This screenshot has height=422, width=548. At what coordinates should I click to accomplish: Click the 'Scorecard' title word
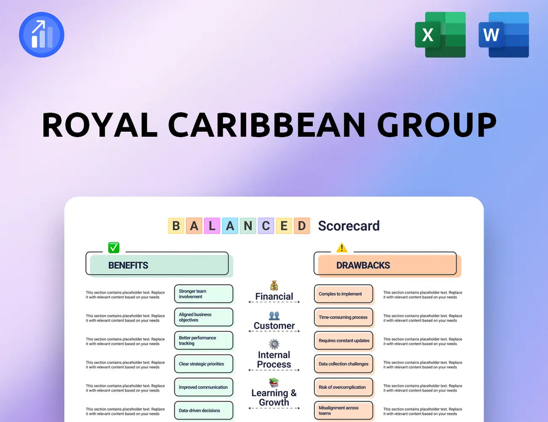pos(348,225)
